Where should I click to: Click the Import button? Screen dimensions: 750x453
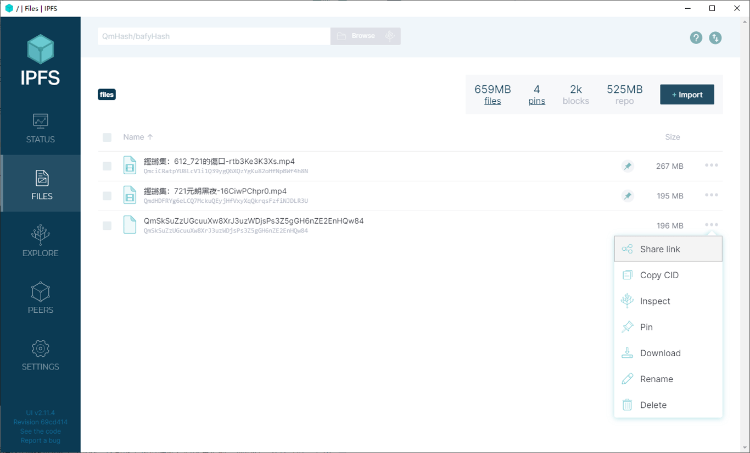[x=687, y=95]
